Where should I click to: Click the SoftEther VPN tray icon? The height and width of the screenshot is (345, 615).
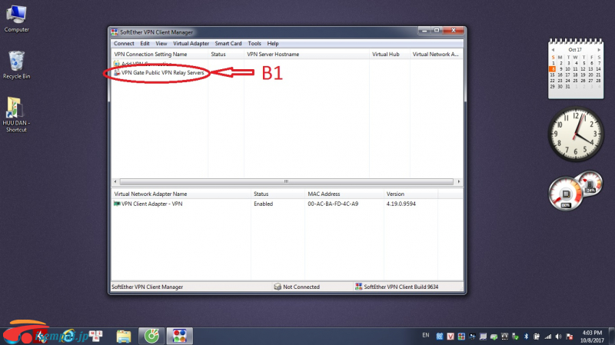[x=462, y=337]
